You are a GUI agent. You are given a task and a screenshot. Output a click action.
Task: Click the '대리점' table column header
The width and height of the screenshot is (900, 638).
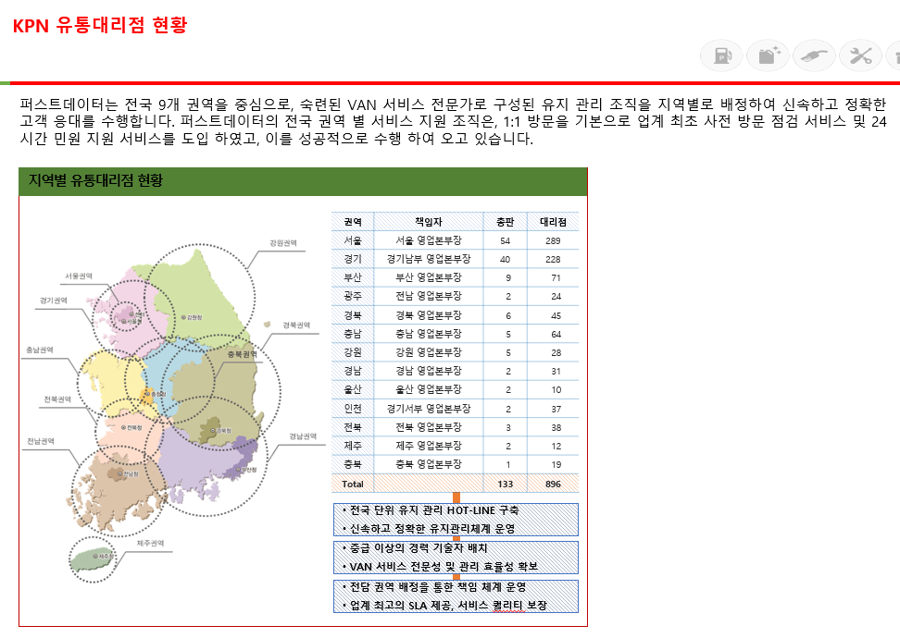[x=553, y=222]
